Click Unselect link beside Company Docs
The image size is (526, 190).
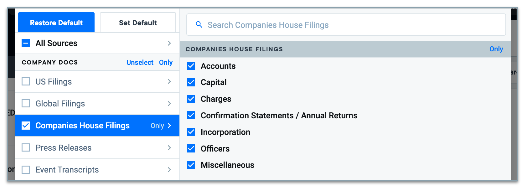[140, 63]
